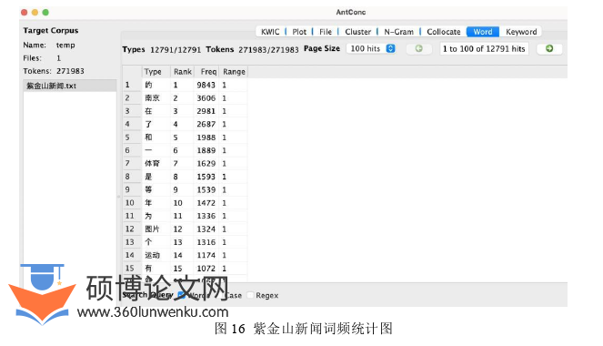The width and height of the screenshot is (603, 346).
Task: Click frequency value 1336
Action: tap(206, 216)
